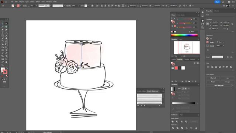Click Navigator cake preview thumbnail

tap(187, 48)
